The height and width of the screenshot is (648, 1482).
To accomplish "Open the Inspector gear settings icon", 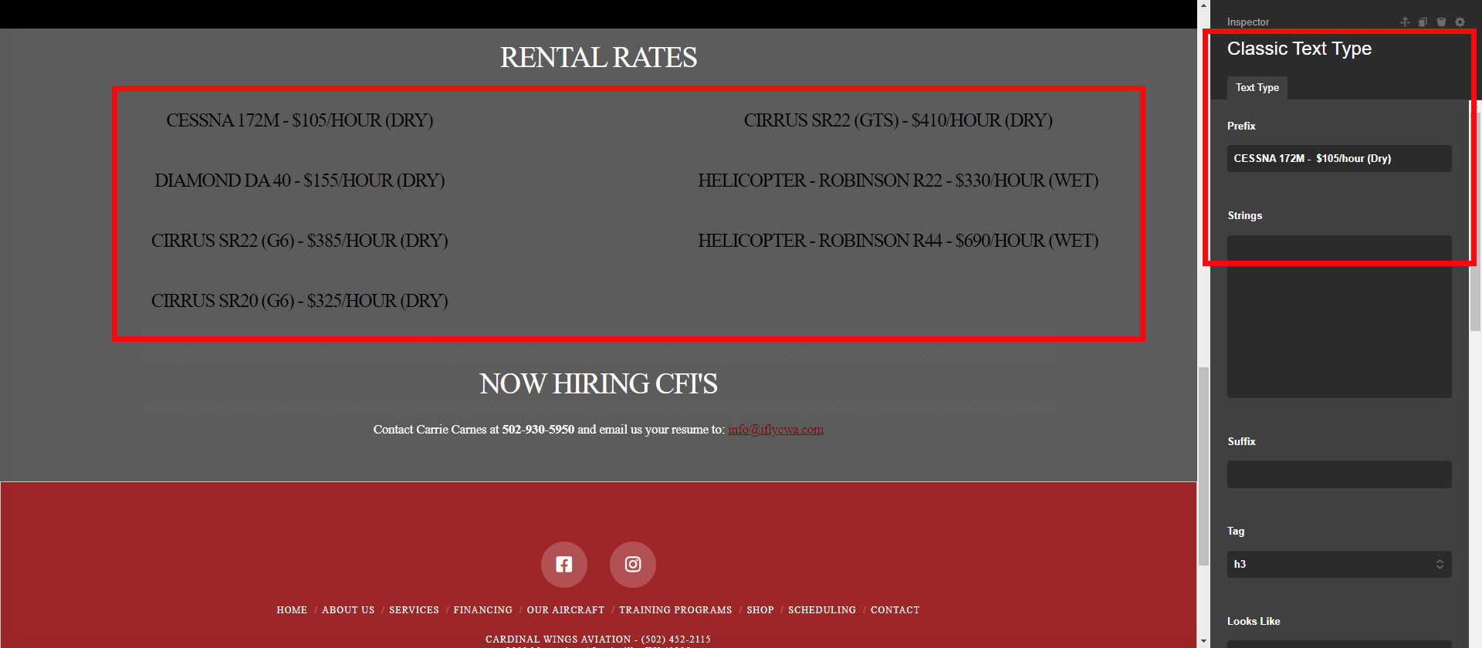I will [1460, 22].
